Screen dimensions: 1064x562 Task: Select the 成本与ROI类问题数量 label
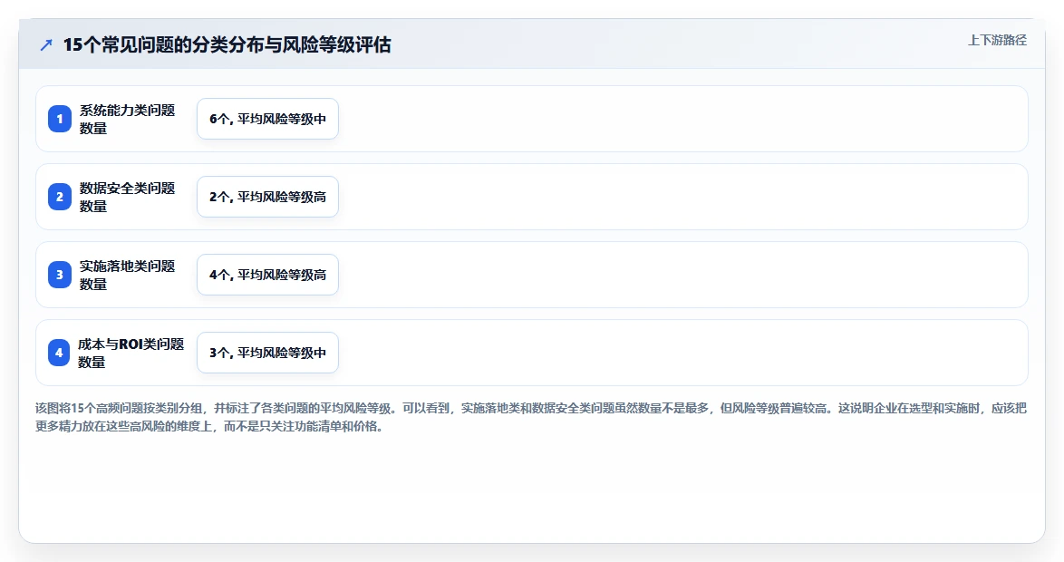tap(131, 353)
